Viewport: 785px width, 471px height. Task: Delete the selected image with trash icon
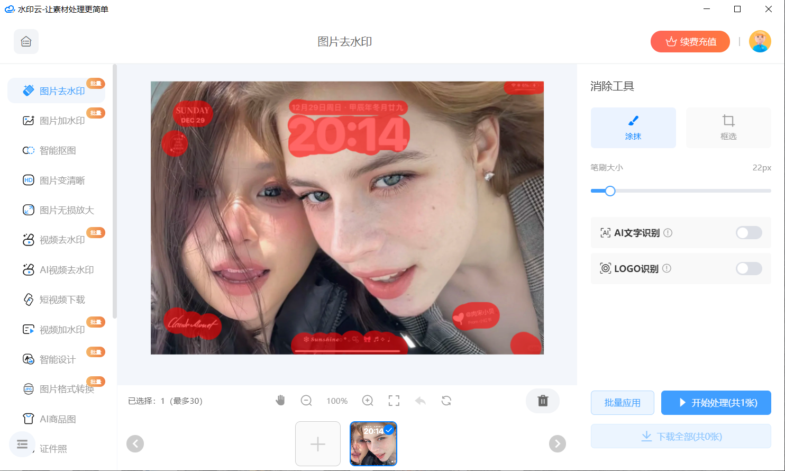point(543,401)
